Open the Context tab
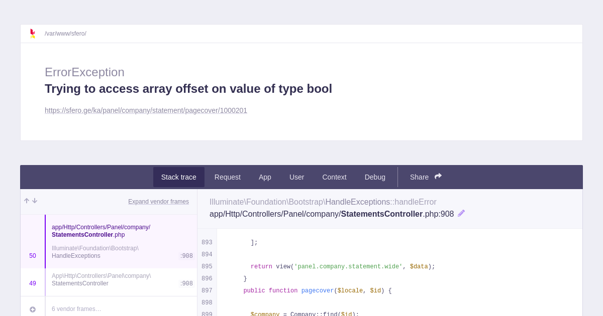This screenshot has height=316, width=603. pos(334,177)
